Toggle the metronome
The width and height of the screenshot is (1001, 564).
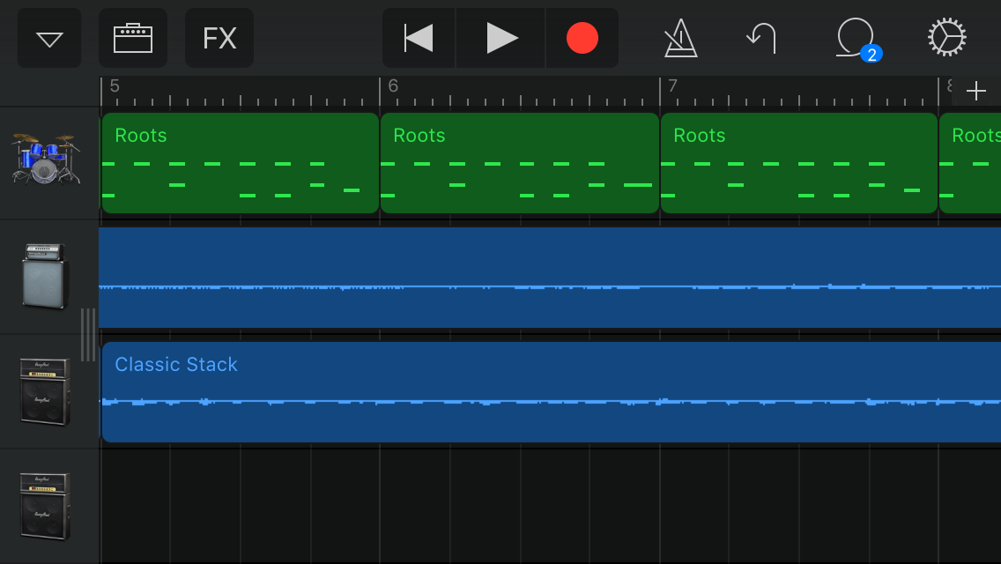point(680,38)
